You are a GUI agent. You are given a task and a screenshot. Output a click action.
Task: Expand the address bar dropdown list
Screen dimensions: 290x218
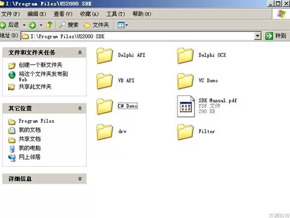point(258,36)
